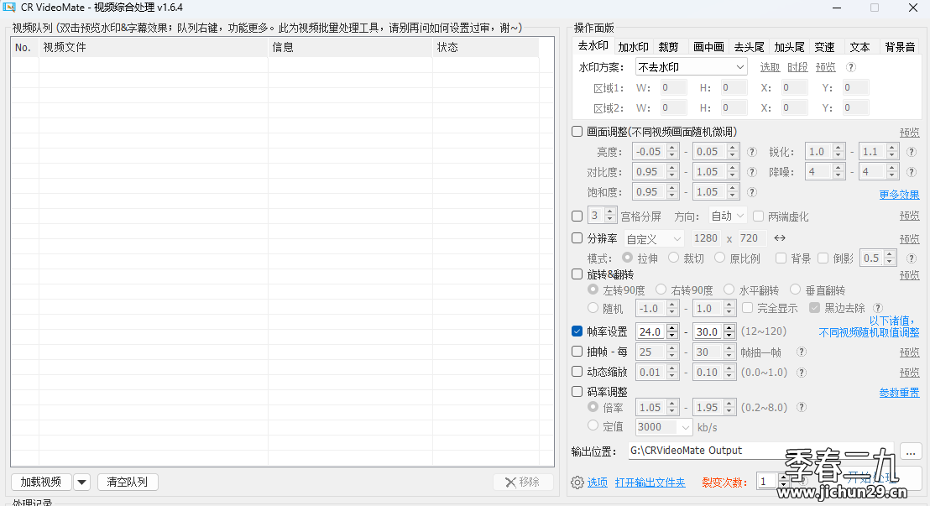This screenshot has height=506, width=930.
Task: Click the stepper on frame rate 30.0
Action: click(729, 331)
